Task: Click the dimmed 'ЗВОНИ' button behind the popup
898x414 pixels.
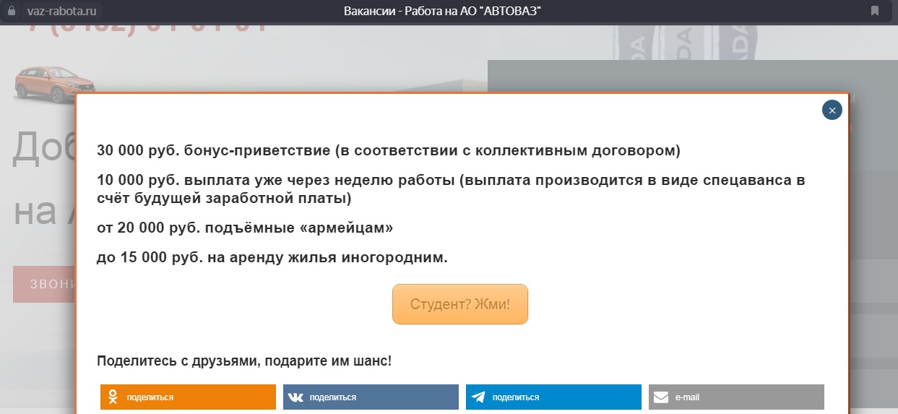Action: [x=44, y=284]
